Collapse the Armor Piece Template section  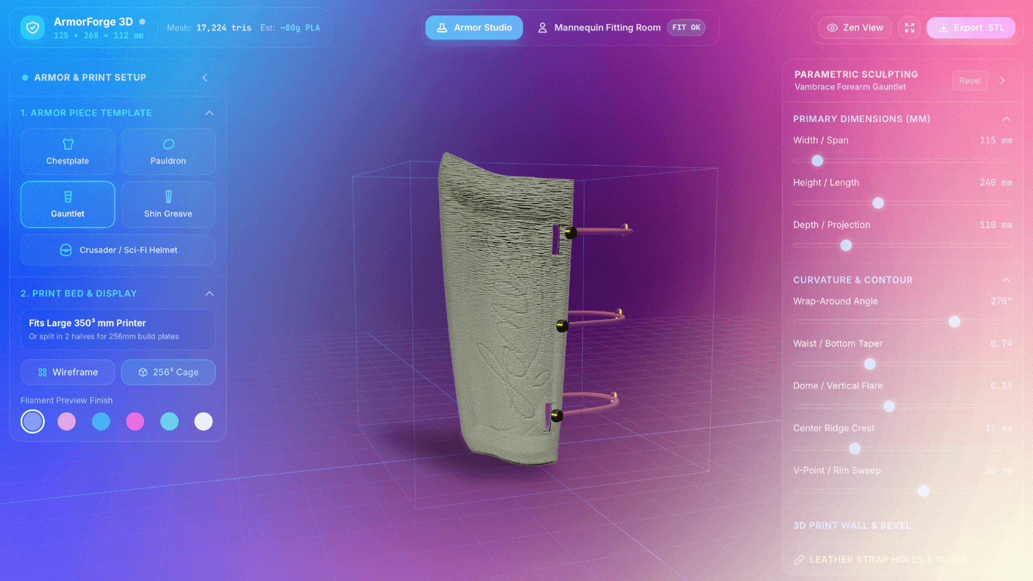210,113
